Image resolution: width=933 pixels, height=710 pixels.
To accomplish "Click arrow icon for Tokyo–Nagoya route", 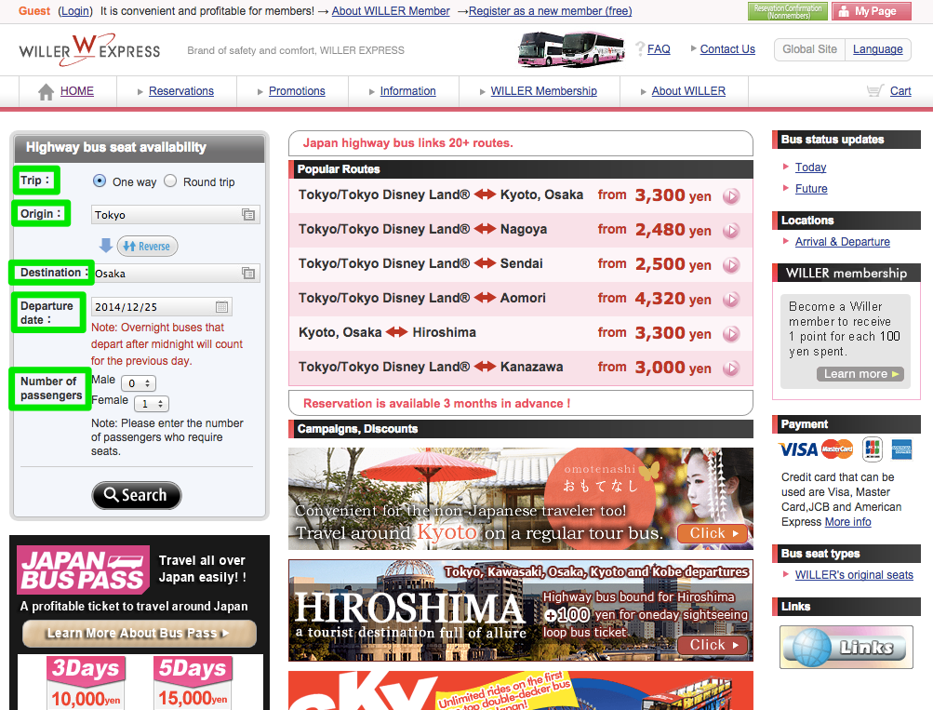I will (731, 230).
